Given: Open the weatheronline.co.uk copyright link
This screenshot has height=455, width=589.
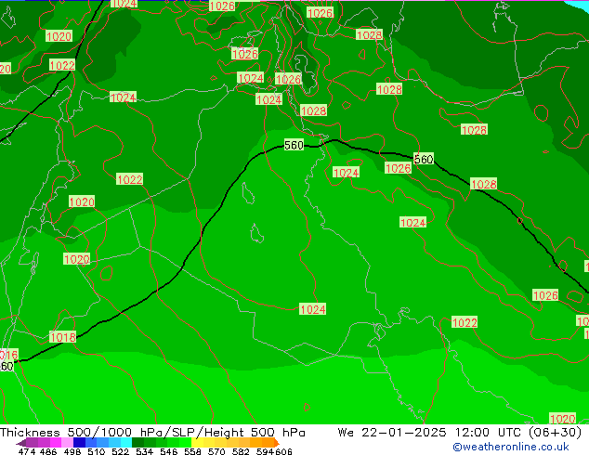Looking at the screenshot, I should tap(511, 447).
